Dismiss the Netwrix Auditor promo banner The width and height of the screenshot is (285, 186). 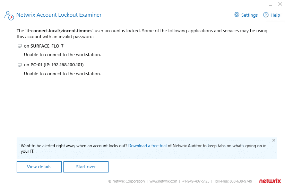point(274,141)
